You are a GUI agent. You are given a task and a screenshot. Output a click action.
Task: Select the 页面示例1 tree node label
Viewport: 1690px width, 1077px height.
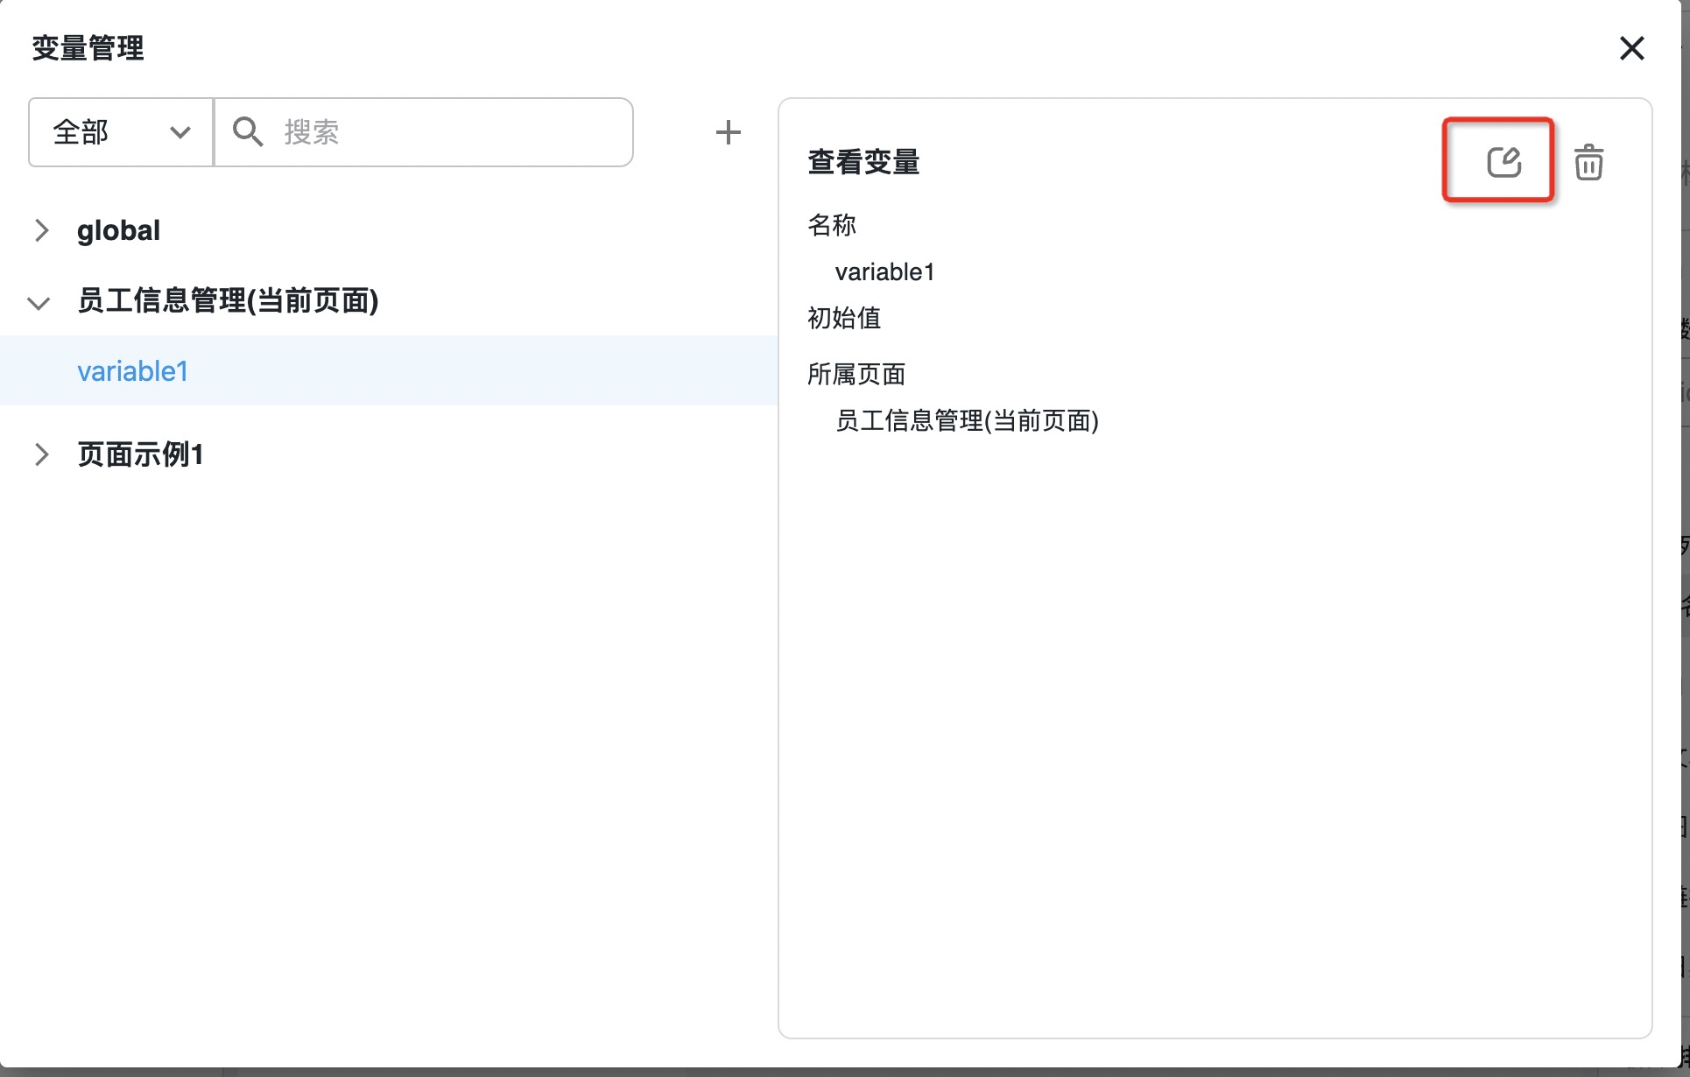point(140,454)
